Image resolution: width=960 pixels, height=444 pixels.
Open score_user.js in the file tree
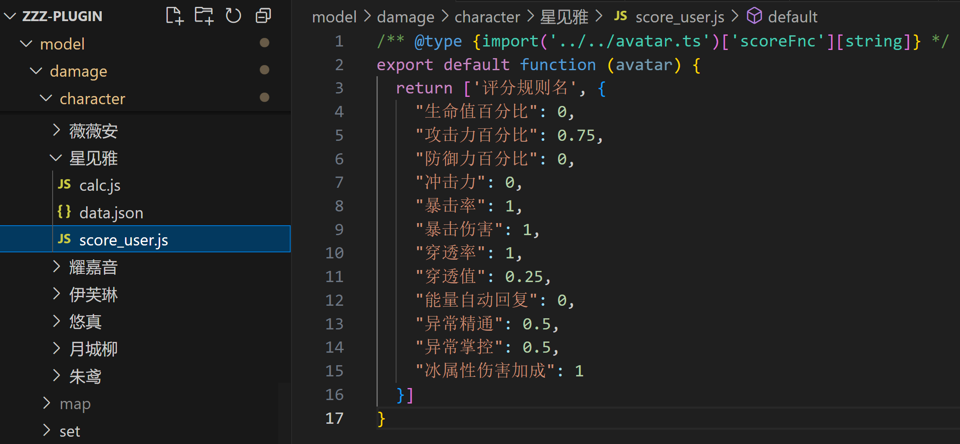click(x=123, y=240)
